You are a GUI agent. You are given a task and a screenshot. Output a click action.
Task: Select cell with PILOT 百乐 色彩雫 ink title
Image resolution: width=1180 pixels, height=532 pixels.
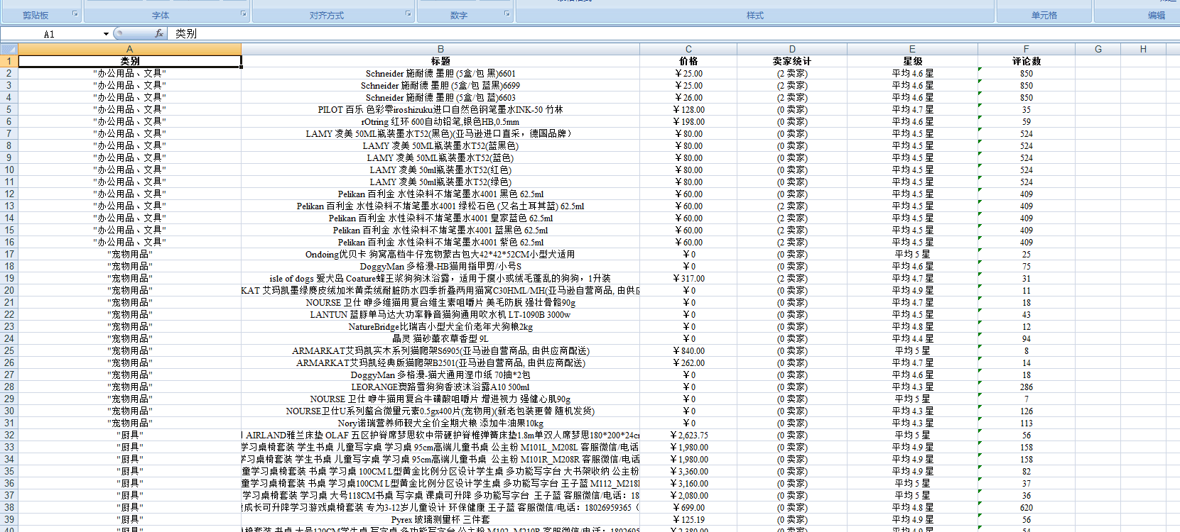[440, 109]
